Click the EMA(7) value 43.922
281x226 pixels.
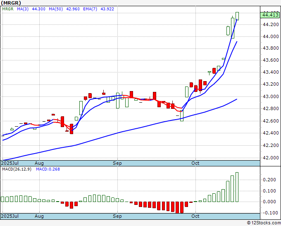[107, 9]
